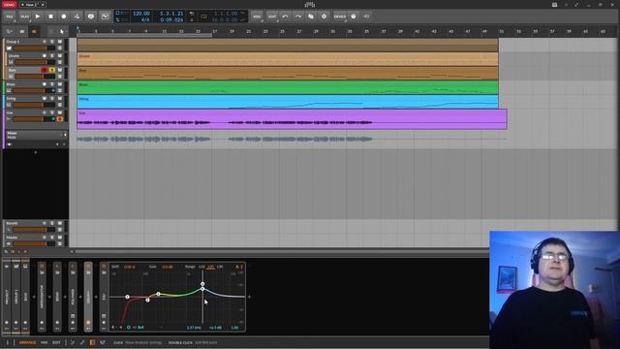Select the highlighted collapsed device in chain

88,297
